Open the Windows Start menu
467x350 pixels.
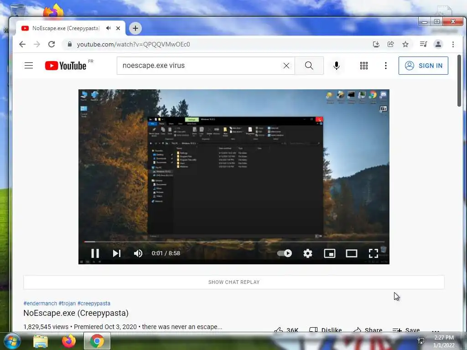[x=12, y=341]
